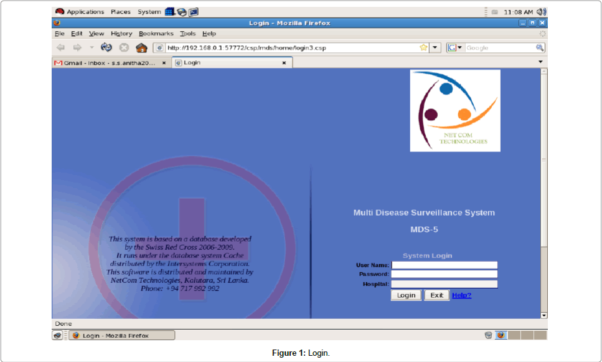Focus the Google search box
The width and height of the screenshot is (602, 362).
[499, 47]
